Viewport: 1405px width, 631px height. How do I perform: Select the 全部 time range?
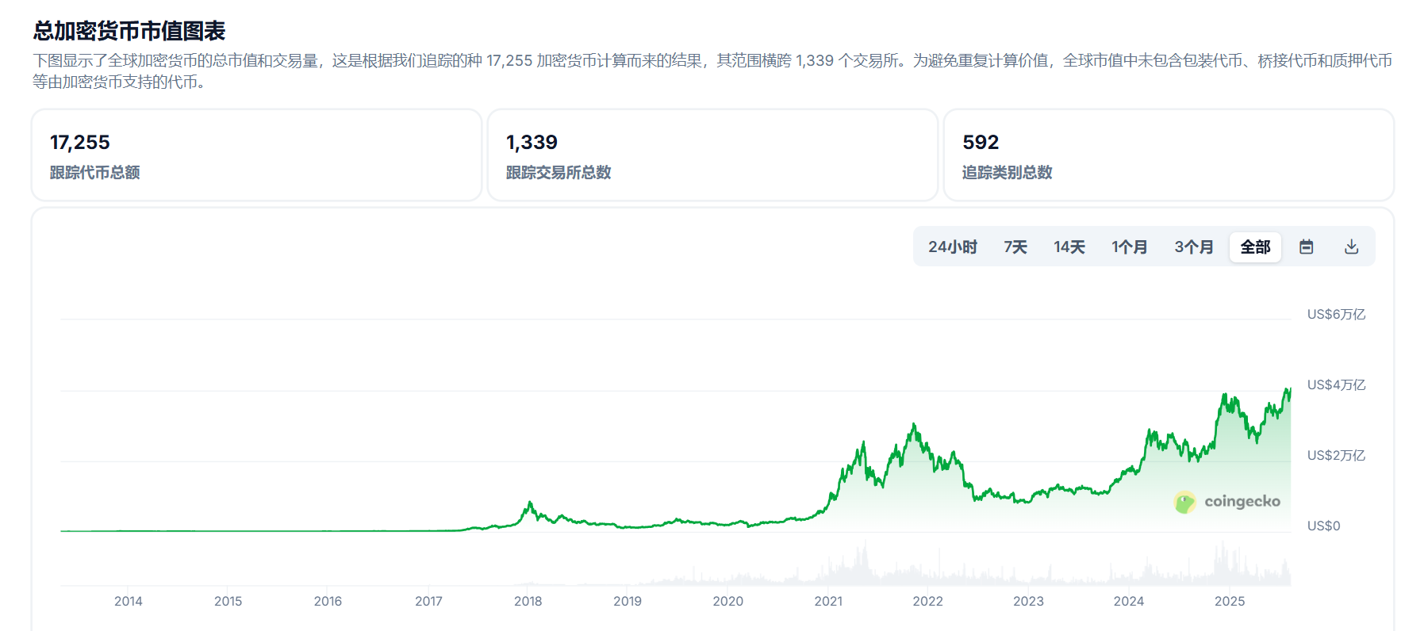point(1255,247)
